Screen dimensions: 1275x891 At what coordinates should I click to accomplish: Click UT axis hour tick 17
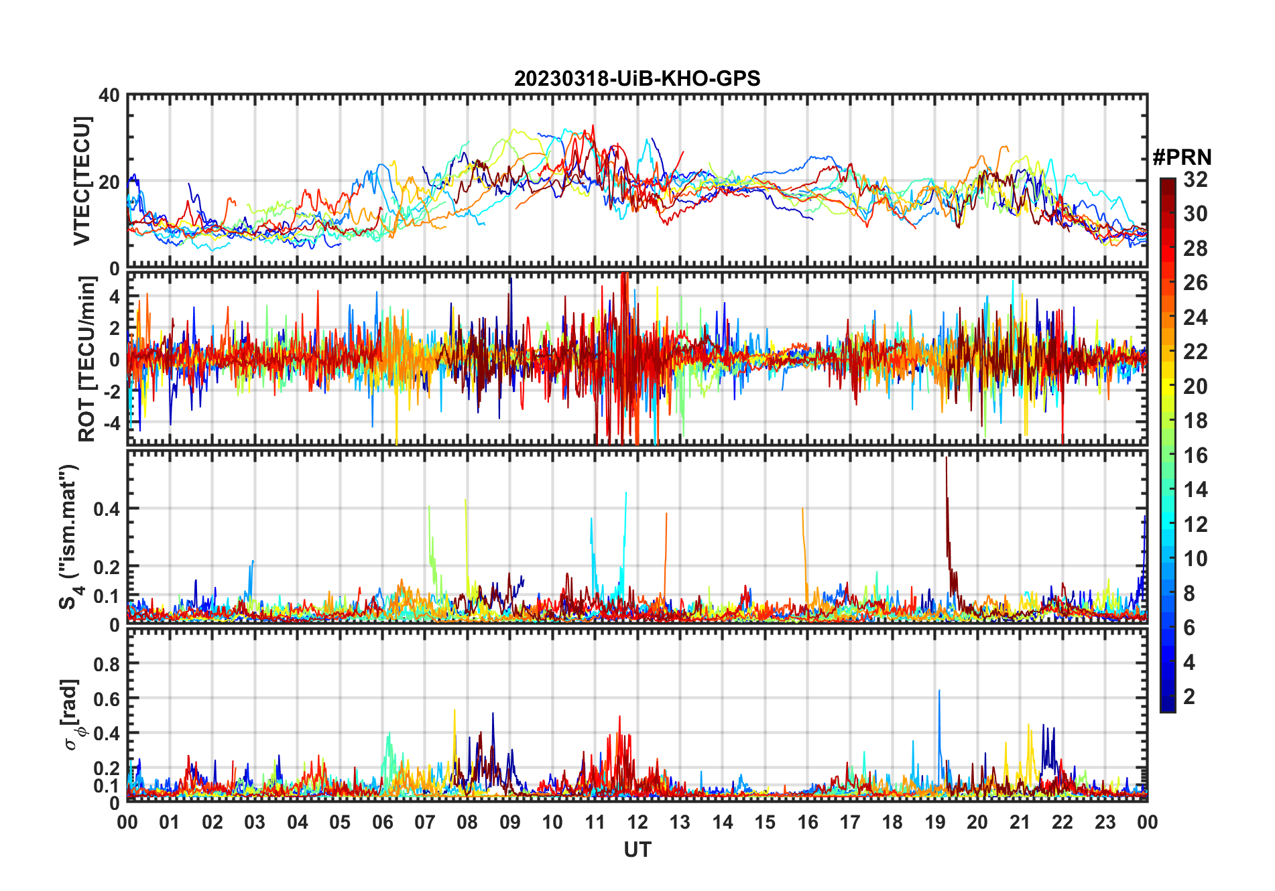pyautogui.click(x=850, y=822)
